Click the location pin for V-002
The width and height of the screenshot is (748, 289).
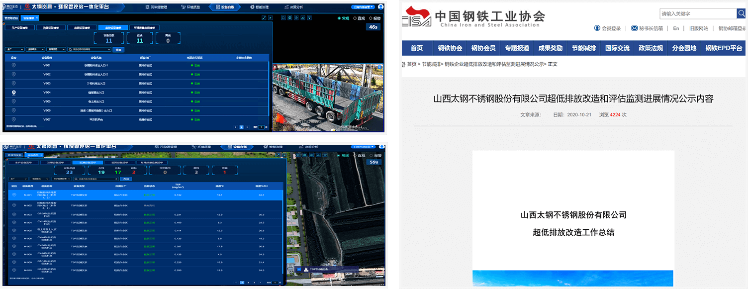pyautogui.click(x=14, y=75)
